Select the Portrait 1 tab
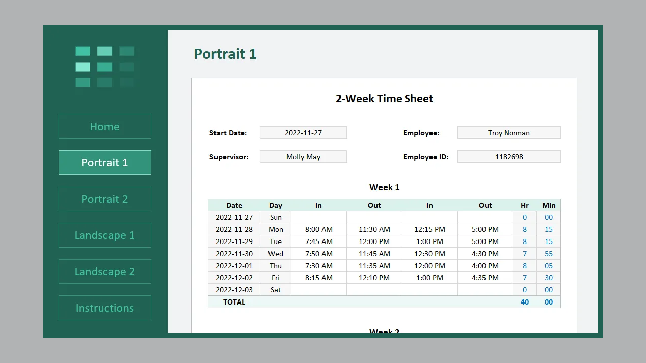Image resolution: width=646 pixels, height=363 pixels. coord(104,163)
